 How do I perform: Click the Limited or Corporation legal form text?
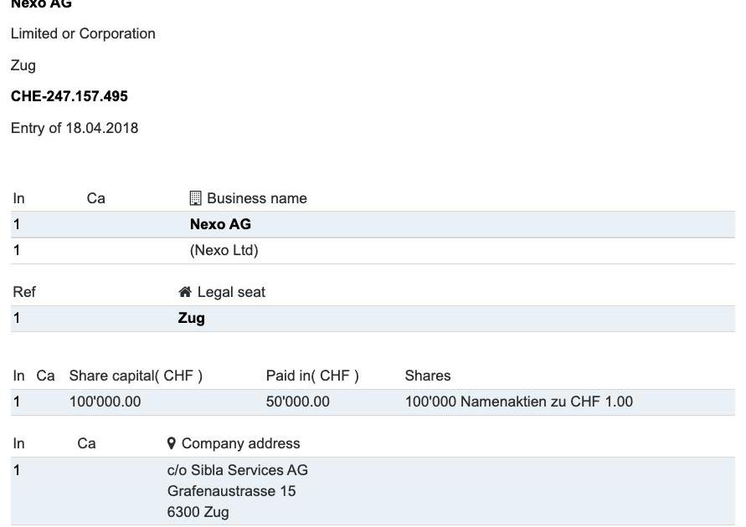coord(83,33)
